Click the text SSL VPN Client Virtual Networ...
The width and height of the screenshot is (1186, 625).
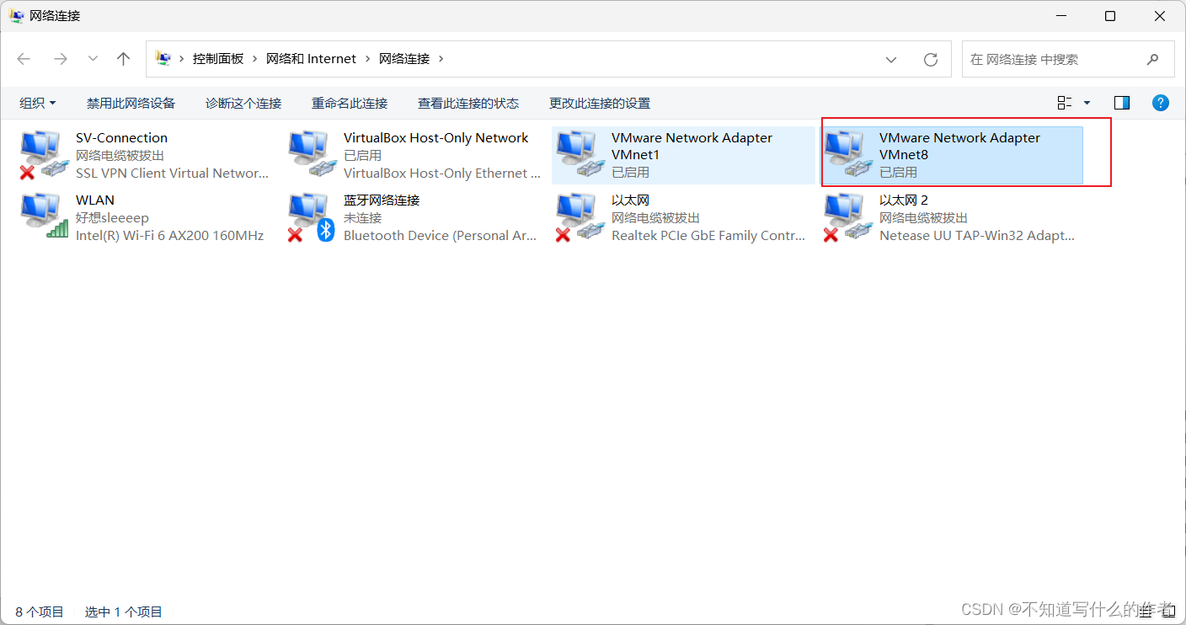click(173, 174)
